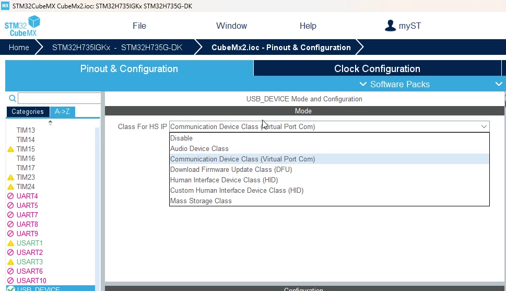Switch to the Categories tab
The width and height of the screenshot is (506, 291).
[28, 111]
